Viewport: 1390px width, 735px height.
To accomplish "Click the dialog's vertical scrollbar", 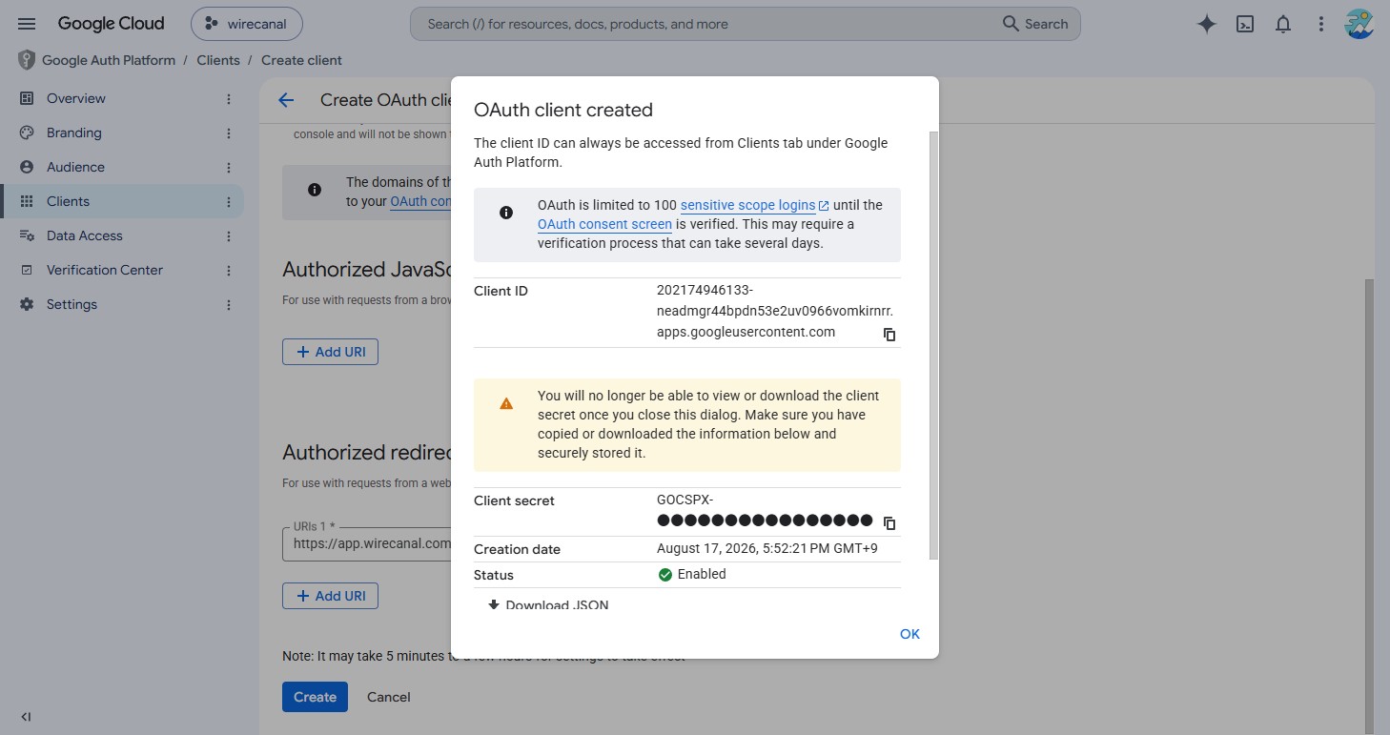I will (934, 345).
